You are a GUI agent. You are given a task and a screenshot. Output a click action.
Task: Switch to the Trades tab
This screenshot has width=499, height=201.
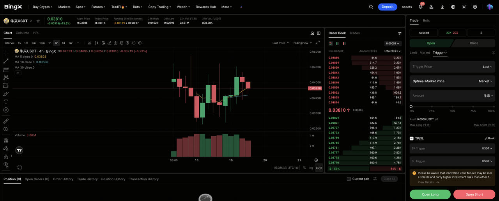click(x=354, y=33)
